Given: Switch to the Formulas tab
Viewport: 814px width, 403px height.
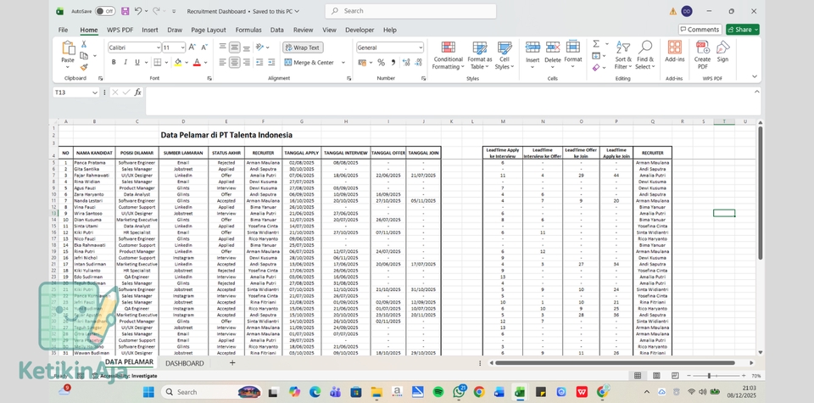Looking at the screenshot, I should click(248, 31).
